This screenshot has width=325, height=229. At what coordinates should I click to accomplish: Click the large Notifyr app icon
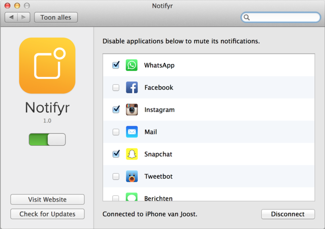coord(47,65)
